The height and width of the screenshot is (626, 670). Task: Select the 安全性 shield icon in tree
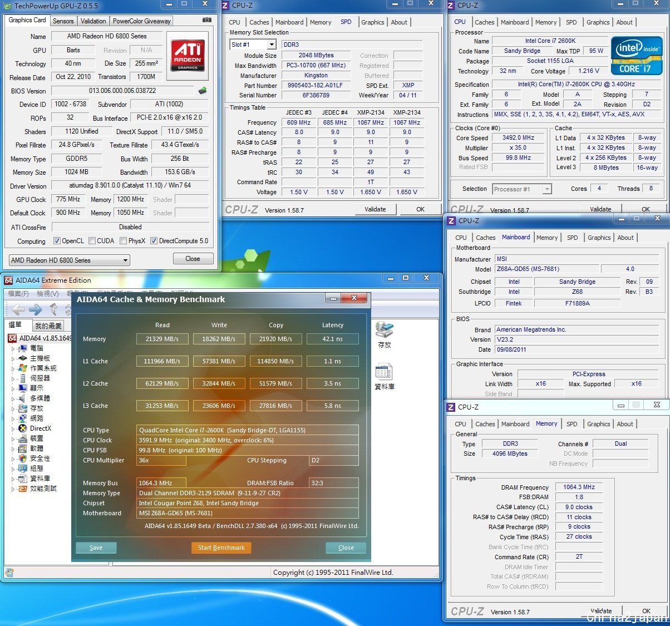pyautogui.click(x=23, y=459)
